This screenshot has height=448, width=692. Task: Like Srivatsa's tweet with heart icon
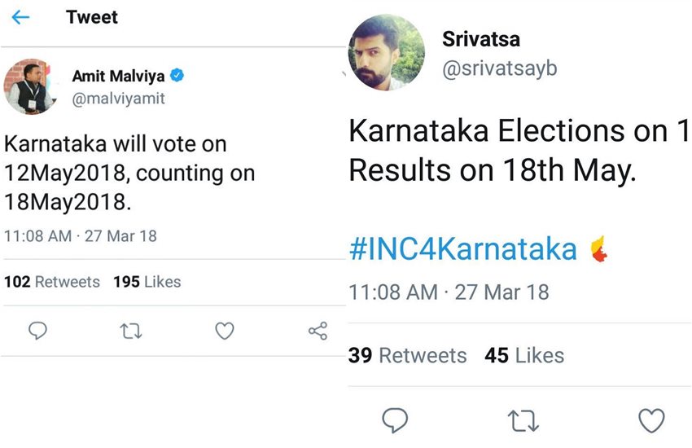[x=651, y=420]
